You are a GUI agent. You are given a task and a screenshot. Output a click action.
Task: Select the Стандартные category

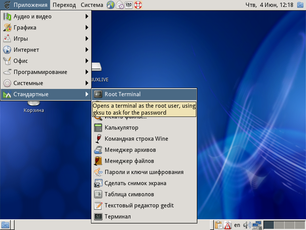tap(46, 94)
